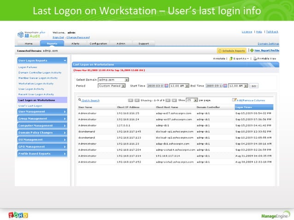This screenshot has height=220, width=294.
Task: Open Logon Failures report in sidebar
Action: [28, 67]
